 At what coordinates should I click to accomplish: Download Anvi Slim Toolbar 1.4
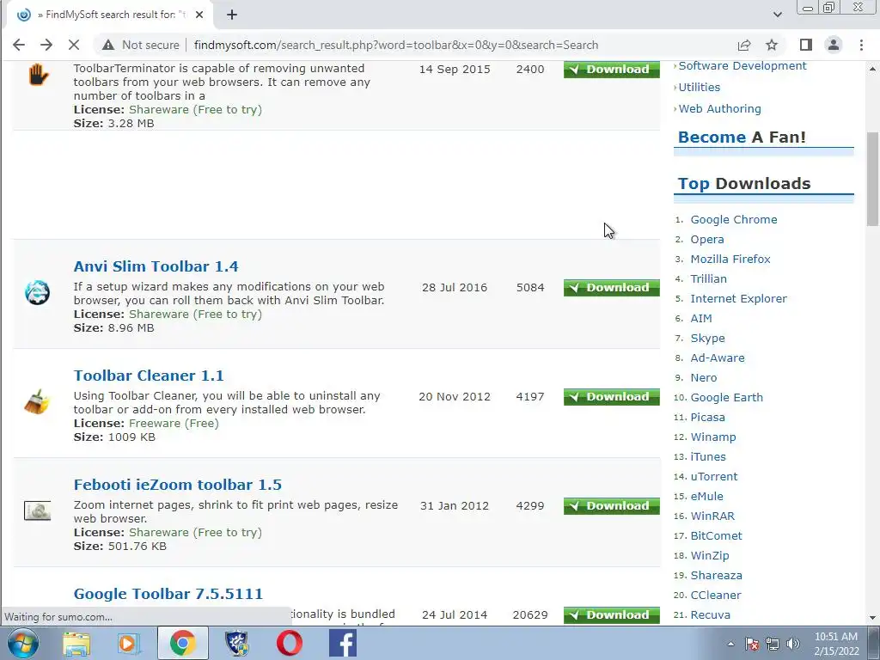click(612, 287)
